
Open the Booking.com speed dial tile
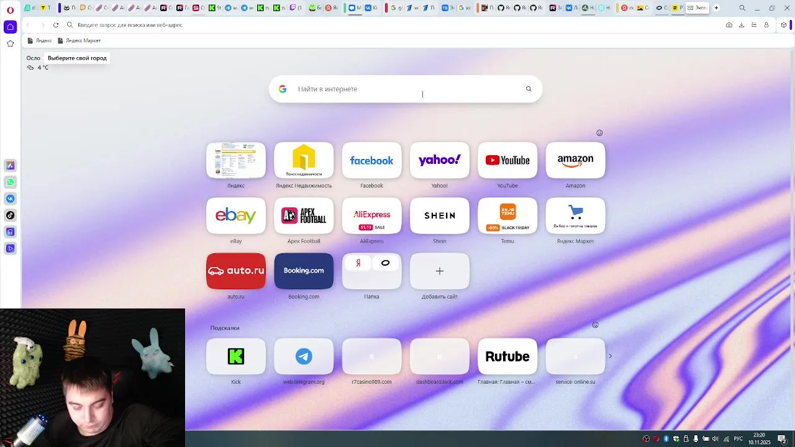[x=304, y=271]
